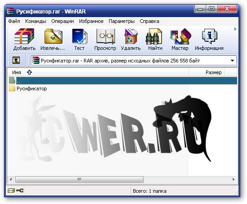Click the horizontal scrollbar thumb
The height and width of the screenshot is (204, 247).
[79, 179]
